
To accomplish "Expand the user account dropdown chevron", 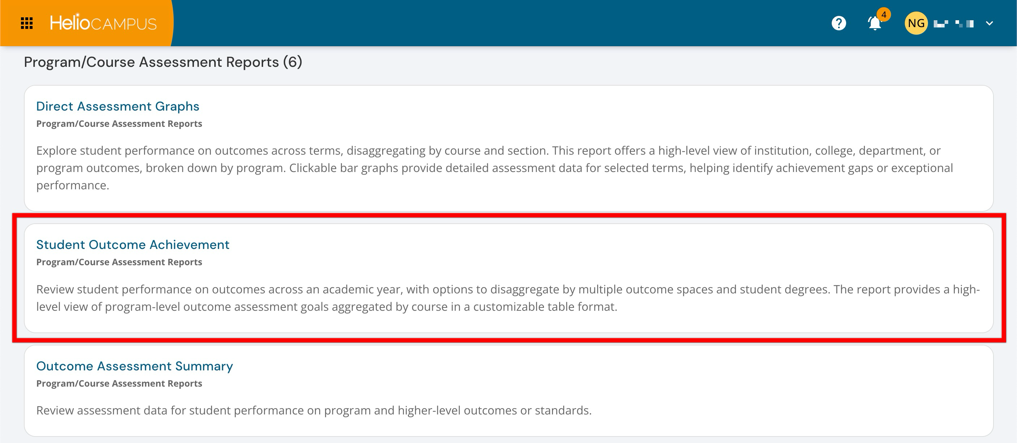I will 989,23.
